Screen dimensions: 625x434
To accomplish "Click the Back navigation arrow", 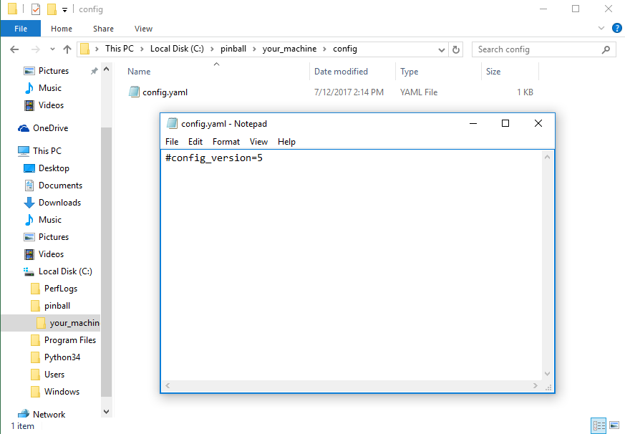I will pos(14,49).
